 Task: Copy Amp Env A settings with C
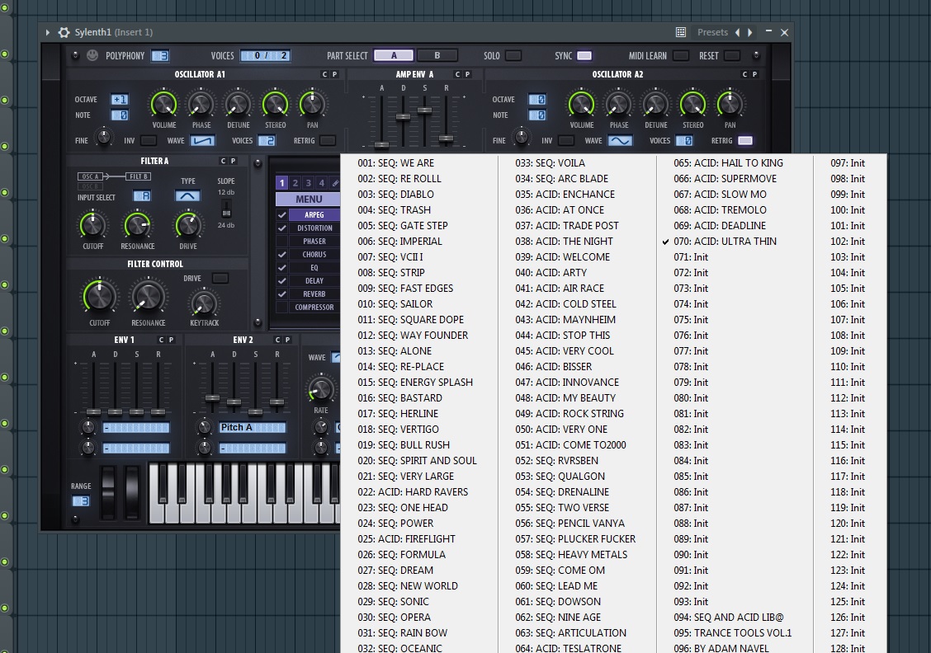[x=457, y=74]
